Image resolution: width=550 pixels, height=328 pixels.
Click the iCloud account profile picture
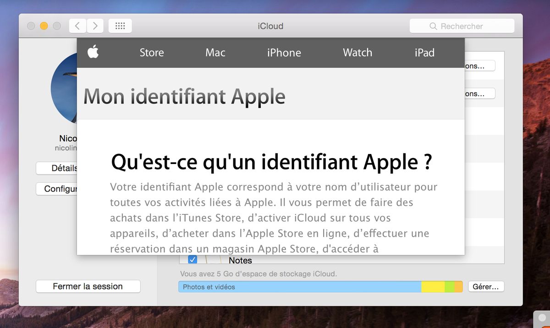pyautogui.click(x=64, y=88)
